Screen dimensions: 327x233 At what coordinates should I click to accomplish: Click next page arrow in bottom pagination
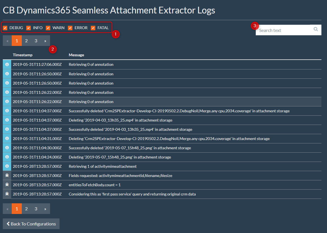(x=45, y=209)
